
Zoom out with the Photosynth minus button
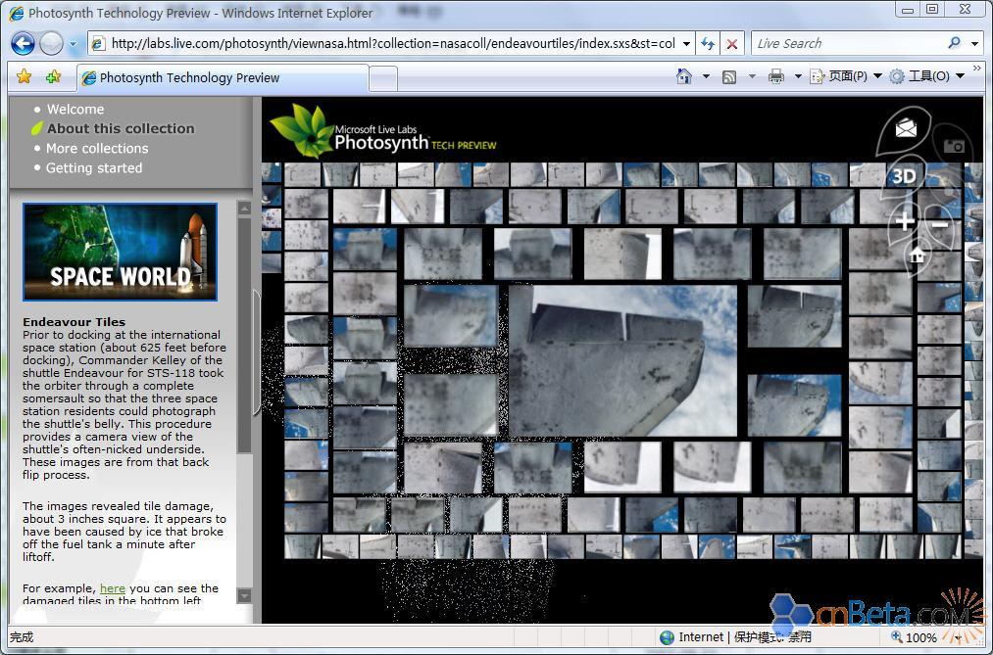pos(940,224)
